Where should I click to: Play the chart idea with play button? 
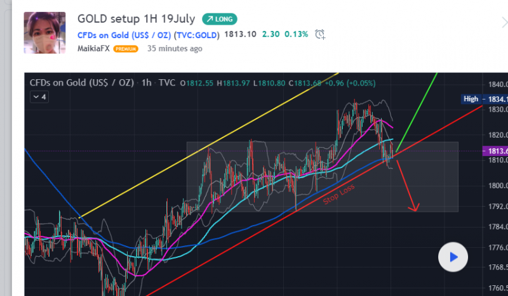click(x=453, y=257)
